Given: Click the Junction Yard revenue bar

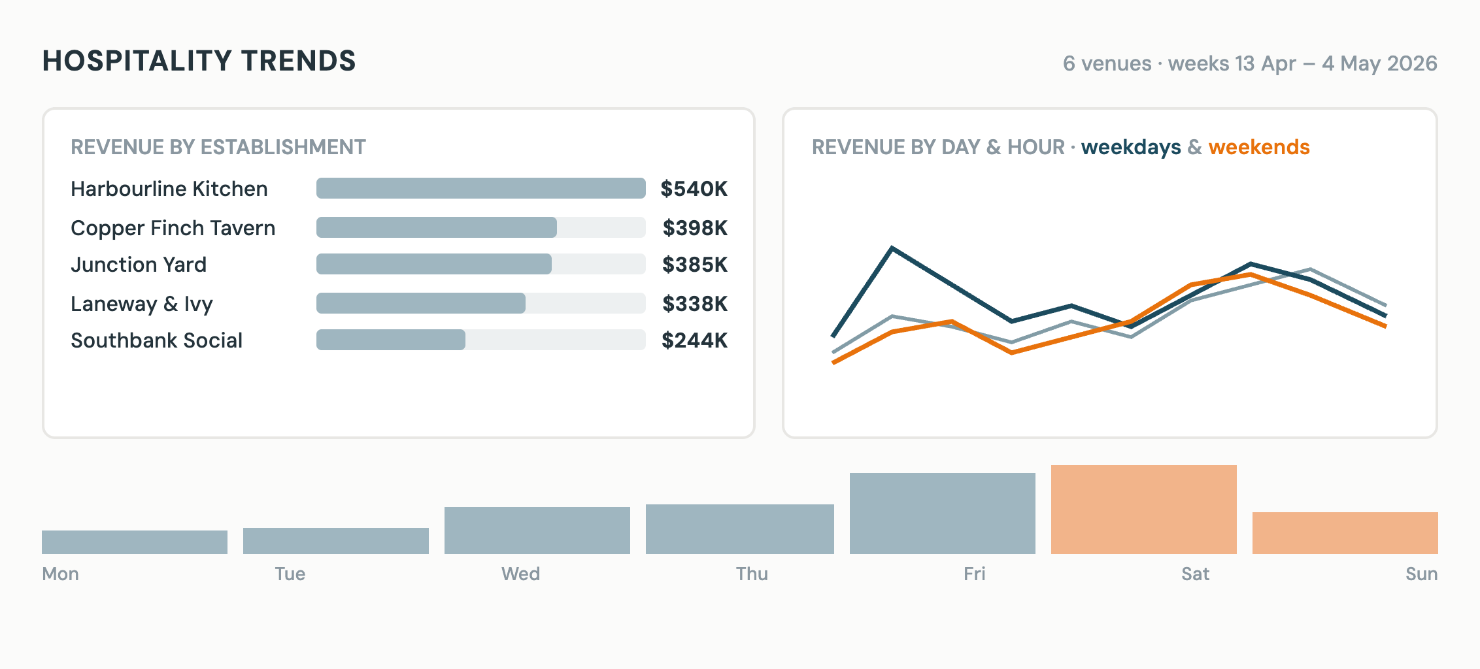Looking at the screenshot, I should 434,264.
